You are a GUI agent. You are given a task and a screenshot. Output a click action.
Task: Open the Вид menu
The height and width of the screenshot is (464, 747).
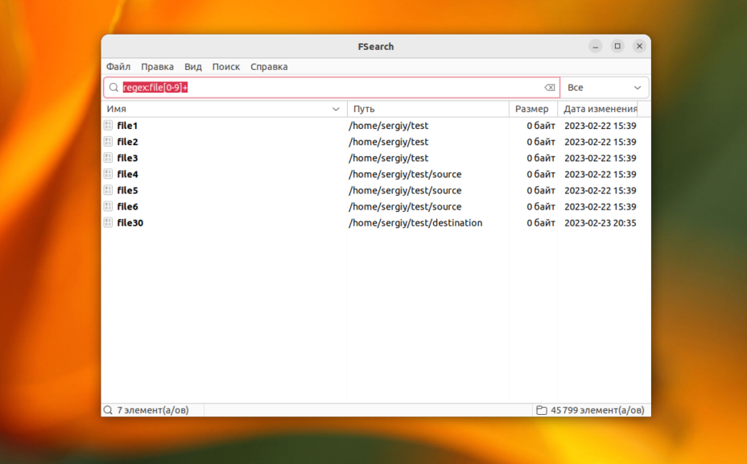pyautogui.click(x=193, y=67)
